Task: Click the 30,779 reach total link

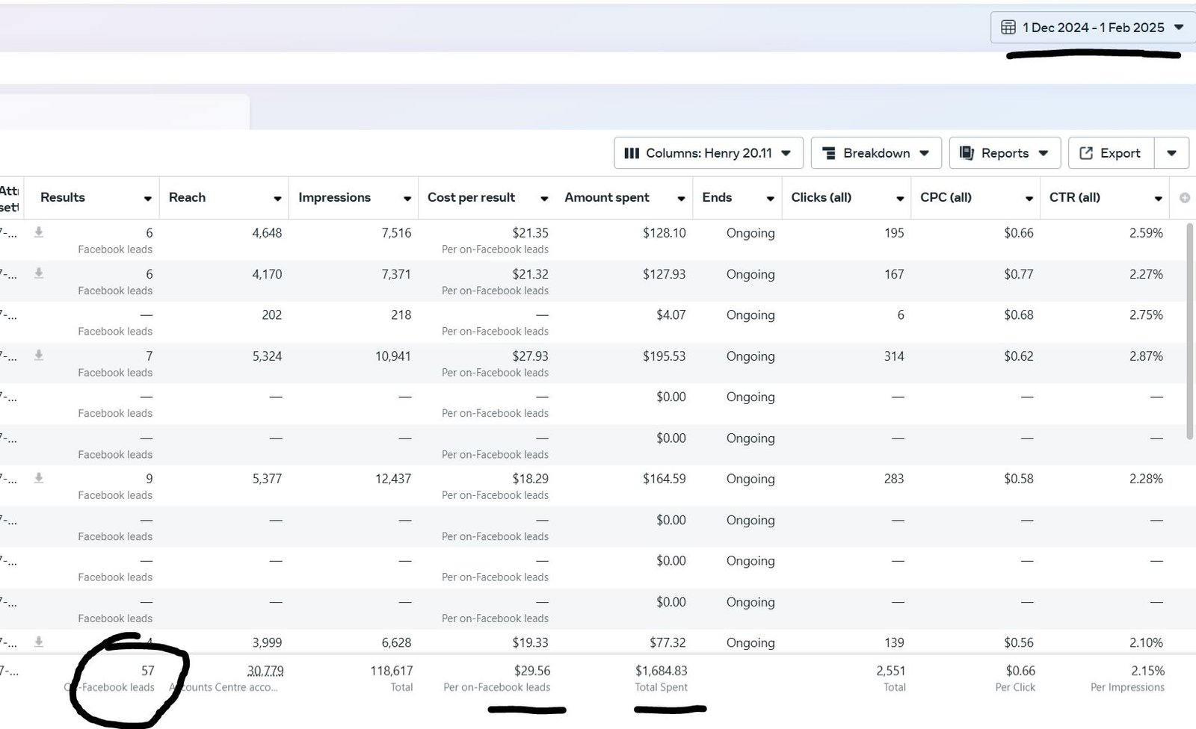Action: coord(265,671)
